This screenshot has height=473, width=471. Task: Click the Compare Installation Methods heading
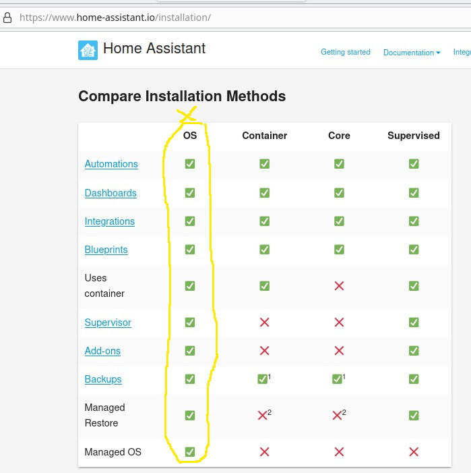coord(182,96)
